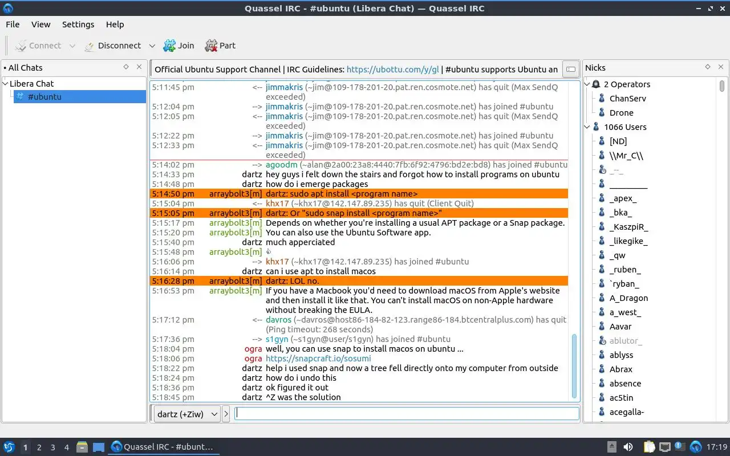Float the Nicks panel
Image resolution: width=730 pixels, height=456 pixels.
click(708, 67)
